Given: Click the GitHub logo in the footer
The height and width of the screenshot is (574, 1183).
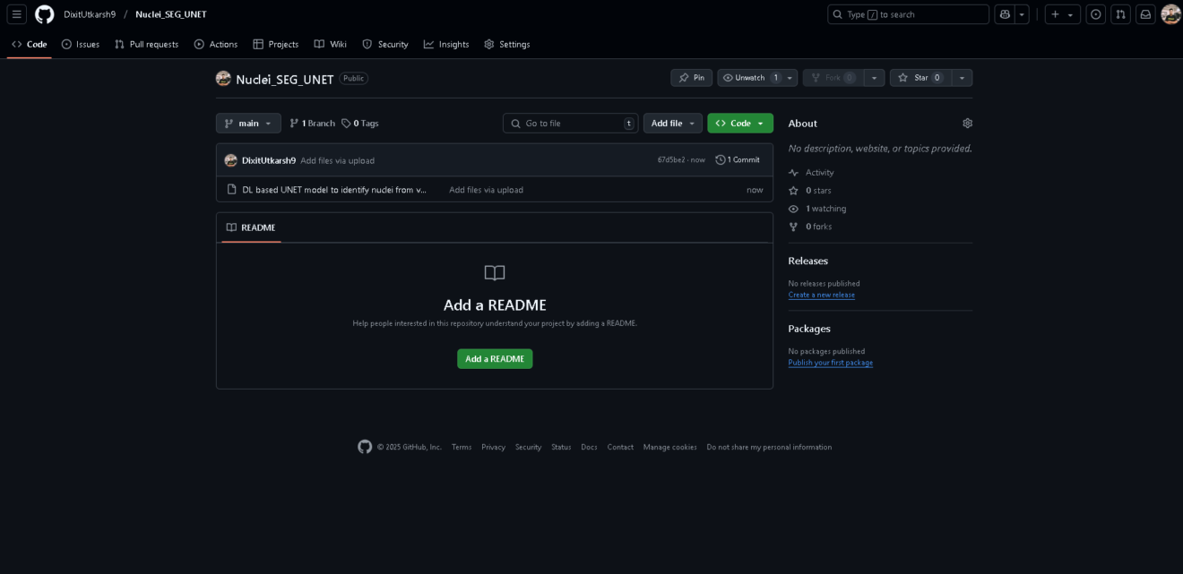Looking at the screenshot, I should click(x=365, y=447).
